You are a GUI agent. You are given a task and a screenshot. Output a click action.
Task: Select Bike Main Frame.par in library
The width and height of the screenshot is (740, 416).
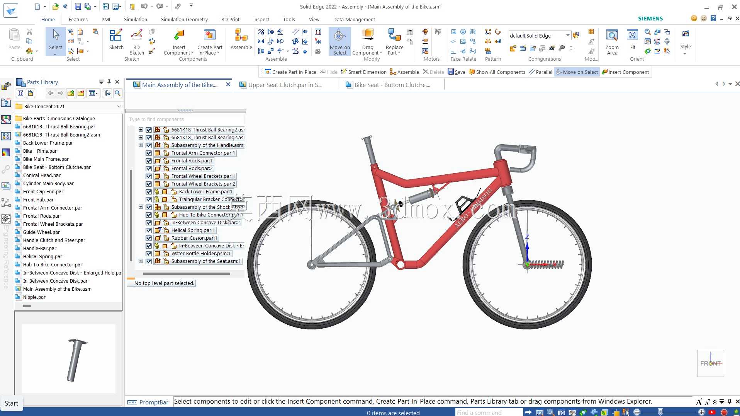click(x=46, y=159)
